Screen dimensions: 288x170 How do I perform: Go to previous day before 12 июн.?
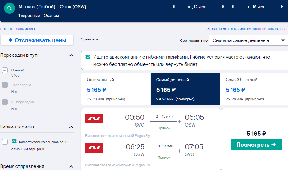173,7
